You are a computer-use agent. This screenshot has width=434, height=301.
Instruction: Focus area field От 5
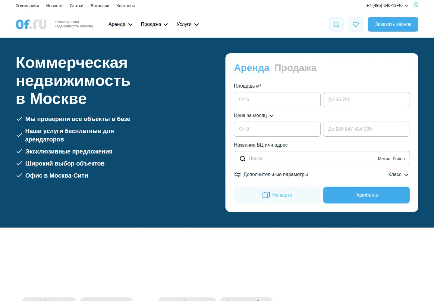tap(277, 100)
